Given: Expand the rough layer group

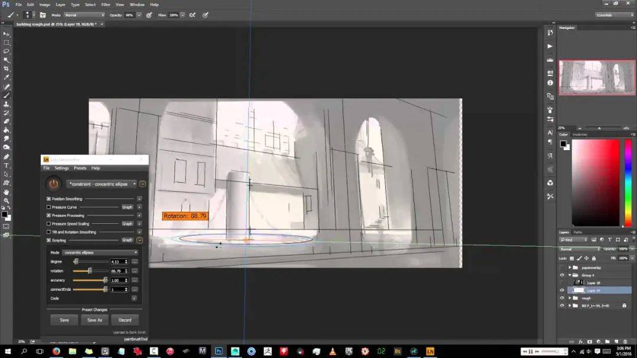Looking at the screenshot, I should tap(570, 298).
